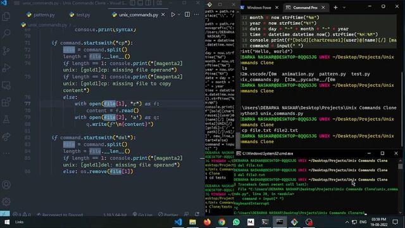Image resolution: width=405 pixels, height=228 pixels.
Task: Open the Customize Layout icon
Action: pyautogui.click(x=159, y=3)
